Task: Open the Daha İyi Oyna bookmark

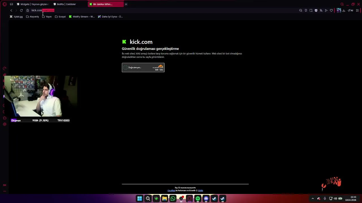Action: coord(110,17)
